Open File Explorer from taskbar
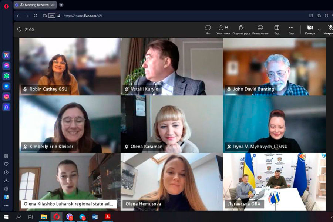Image resolution: width=333 pixels, height=222 pixels. [x=44, y=217]
